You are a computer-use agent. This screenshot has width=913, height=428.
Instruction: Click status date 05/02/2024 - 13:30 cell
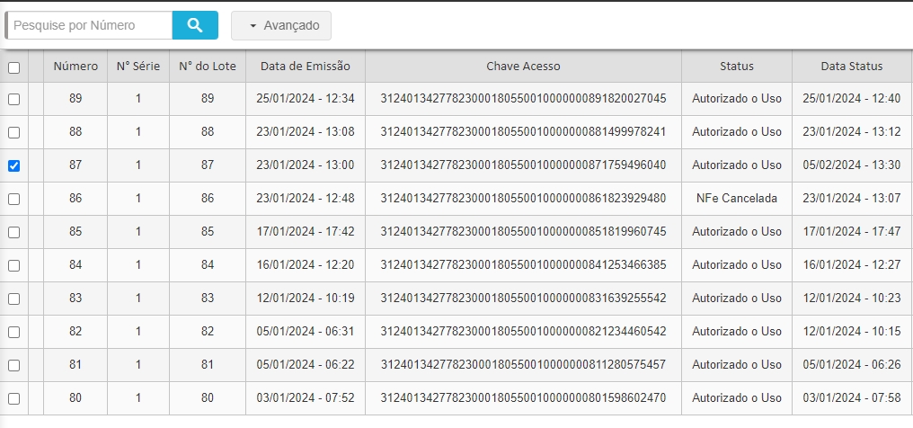[x=851, y=165]
